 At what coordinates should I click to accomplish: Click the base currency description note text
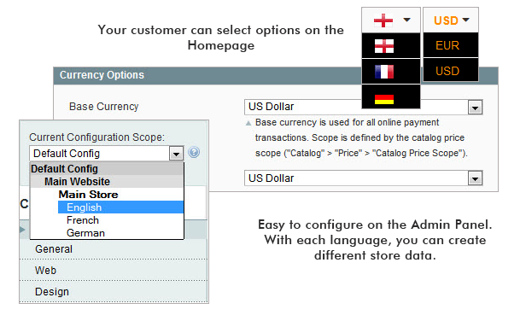[361, 137]
